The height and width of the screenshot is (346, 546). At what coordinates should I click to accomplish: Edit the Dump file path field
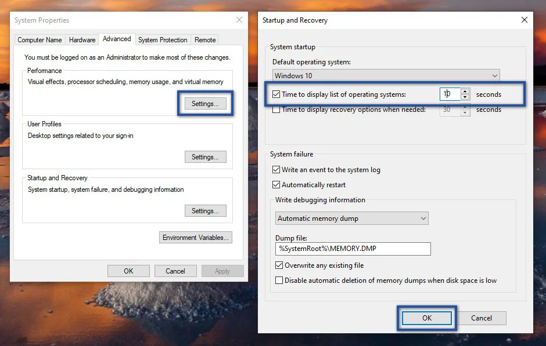pyautogui.click(x=351, y=249)
